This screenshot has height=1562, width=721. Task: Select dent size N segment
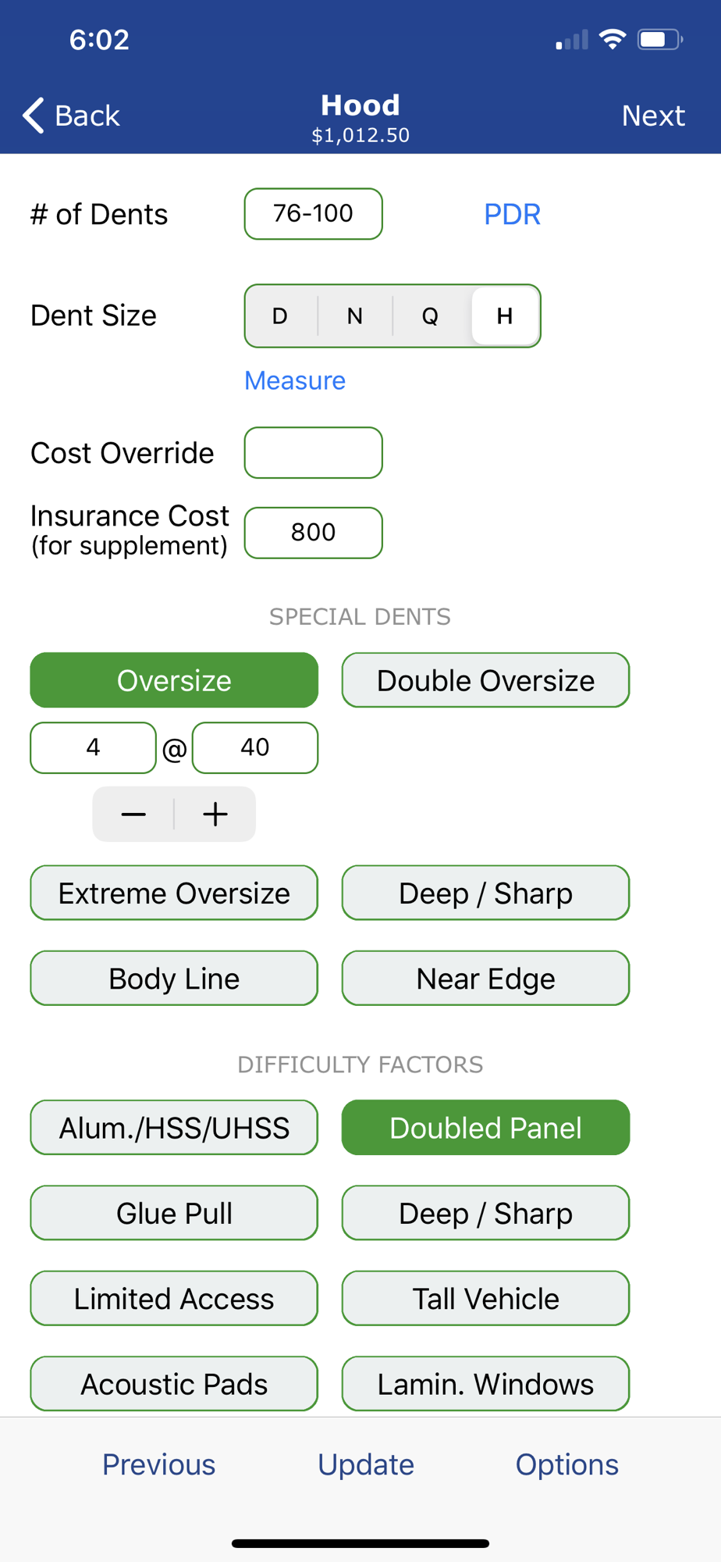[355, 316]
